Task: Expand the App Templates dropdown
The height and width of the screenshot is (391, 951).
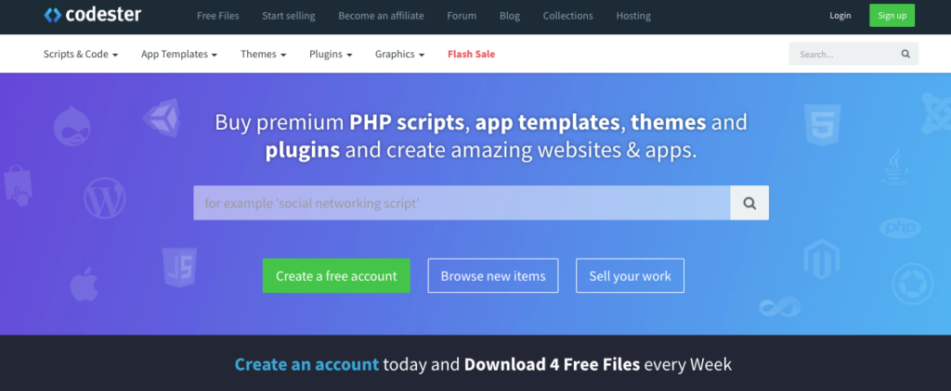Action: click(179, 54)
